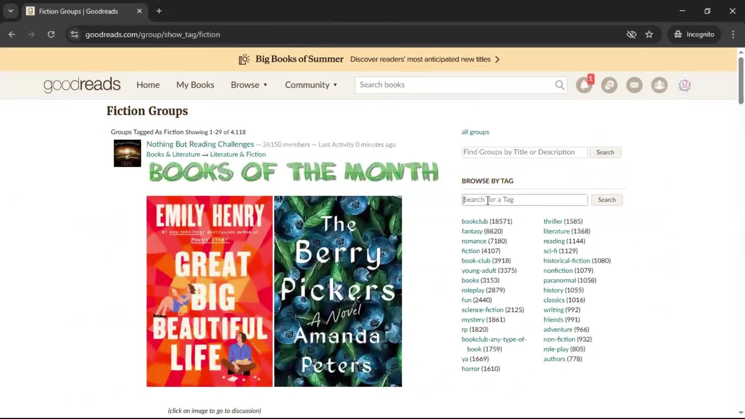Click the Nothing But Reading Challenges group thumbnail

127,153
